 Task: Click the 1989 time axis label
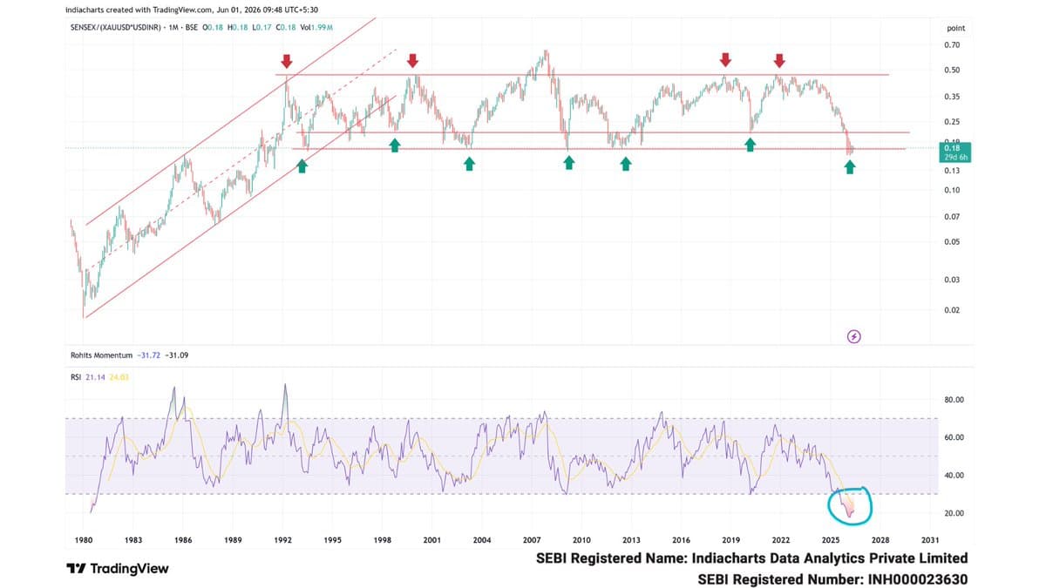tap(233, 540)
